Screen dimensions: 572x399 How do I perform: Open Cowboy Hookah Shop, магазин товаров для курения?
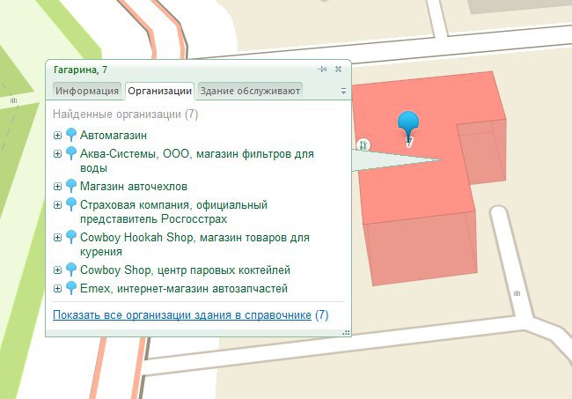coord(194,245)
